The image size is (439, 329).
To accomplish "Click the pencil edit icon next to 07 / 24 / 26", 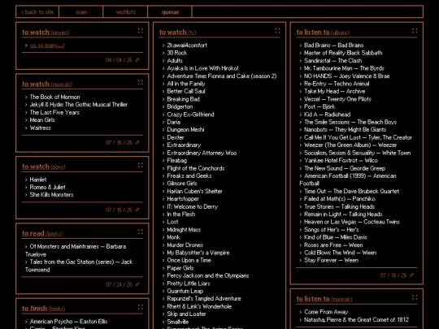I will tap(137, 284).
